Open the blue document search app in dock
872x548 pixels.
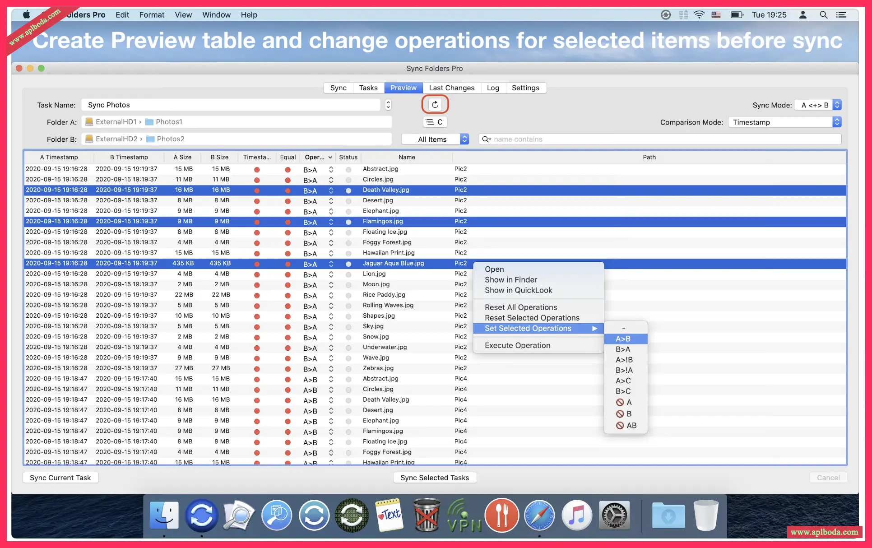pyautogui.click(x=277, y=515)
